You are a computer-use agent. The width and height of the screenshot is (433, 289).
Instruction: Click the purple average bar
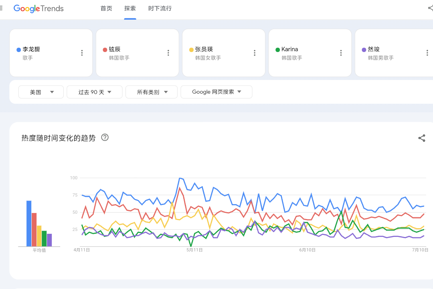49,240
